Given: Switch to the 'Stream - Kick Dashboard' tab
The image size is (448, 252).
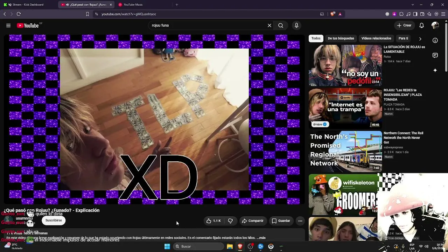Looking at the screenshot, I should (29, 5).
